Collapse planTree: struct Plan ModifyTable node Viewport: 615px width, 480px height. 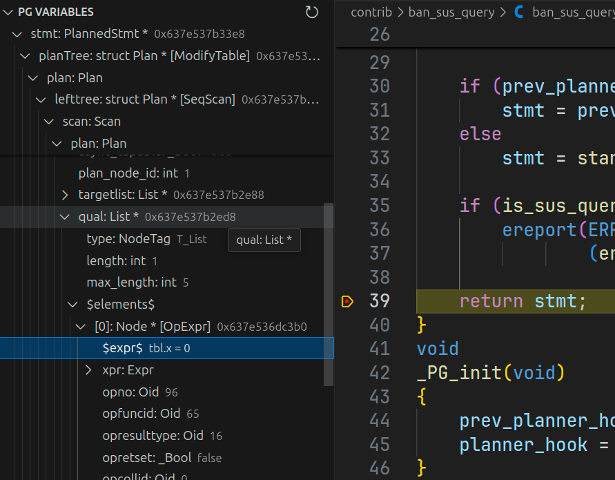click(26, 56)
